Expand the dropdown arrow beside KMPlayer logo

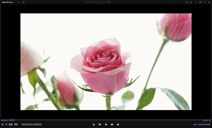point(14,2)
